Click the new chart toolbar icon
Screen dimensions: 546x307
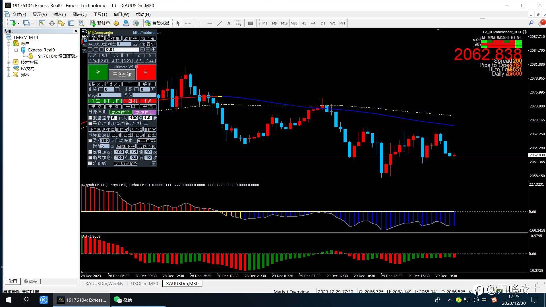13,23
